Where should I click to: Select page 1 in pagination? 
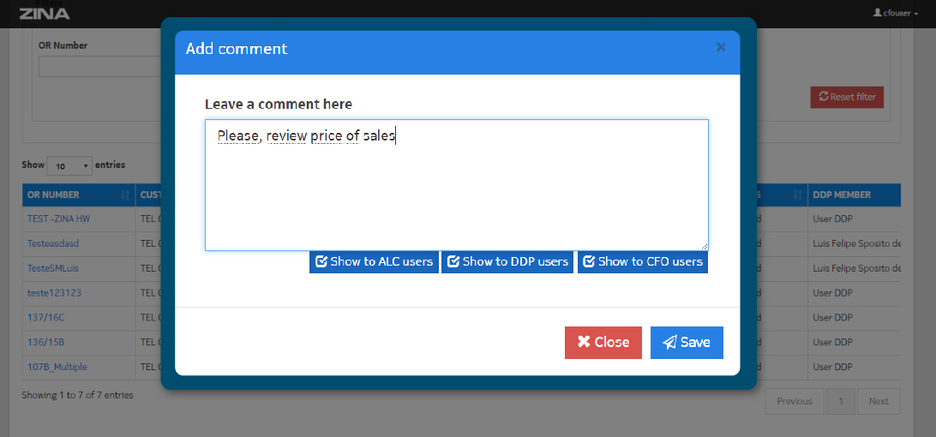pos(841,401)
